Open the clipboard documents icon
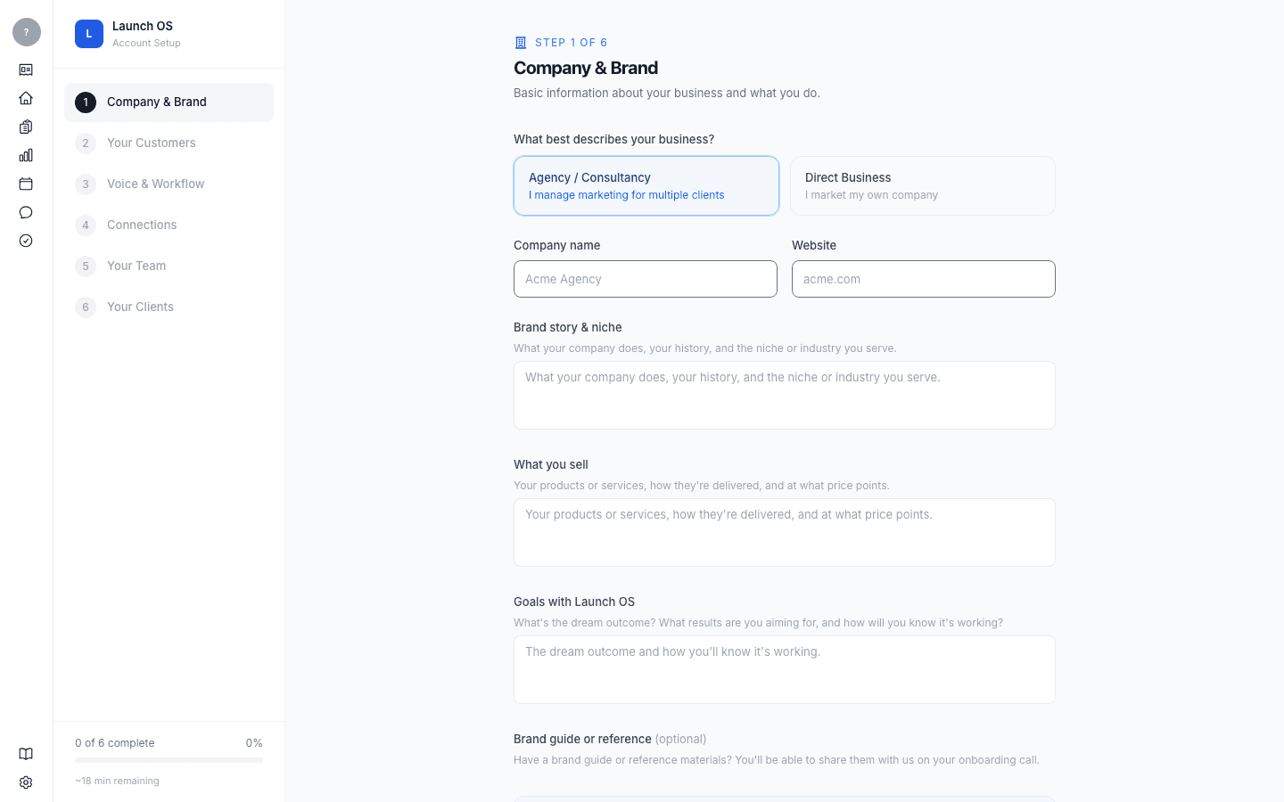Viewport: 1284px width, 802px height. (26, 127)
